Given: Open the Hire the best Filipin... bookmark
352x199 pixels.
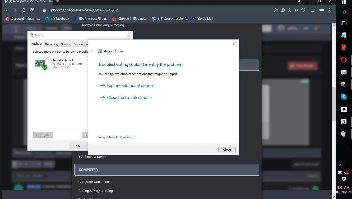Looking at the screenshot, I should (90, 19).
